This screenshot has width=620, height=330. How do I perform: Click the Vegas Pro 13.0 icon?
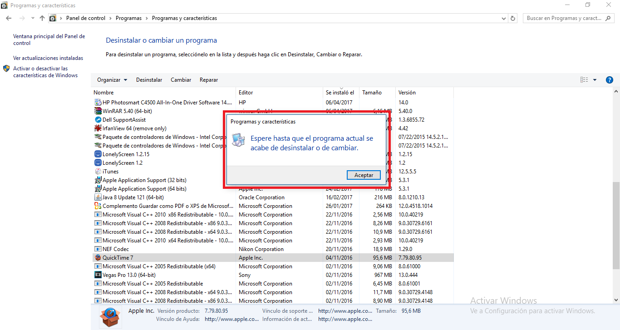coord(98,275)
